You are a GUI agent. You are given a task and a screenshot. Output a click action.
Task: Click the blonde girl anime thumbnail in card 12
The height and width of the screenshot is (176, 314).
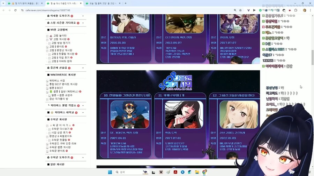[239, 114]
